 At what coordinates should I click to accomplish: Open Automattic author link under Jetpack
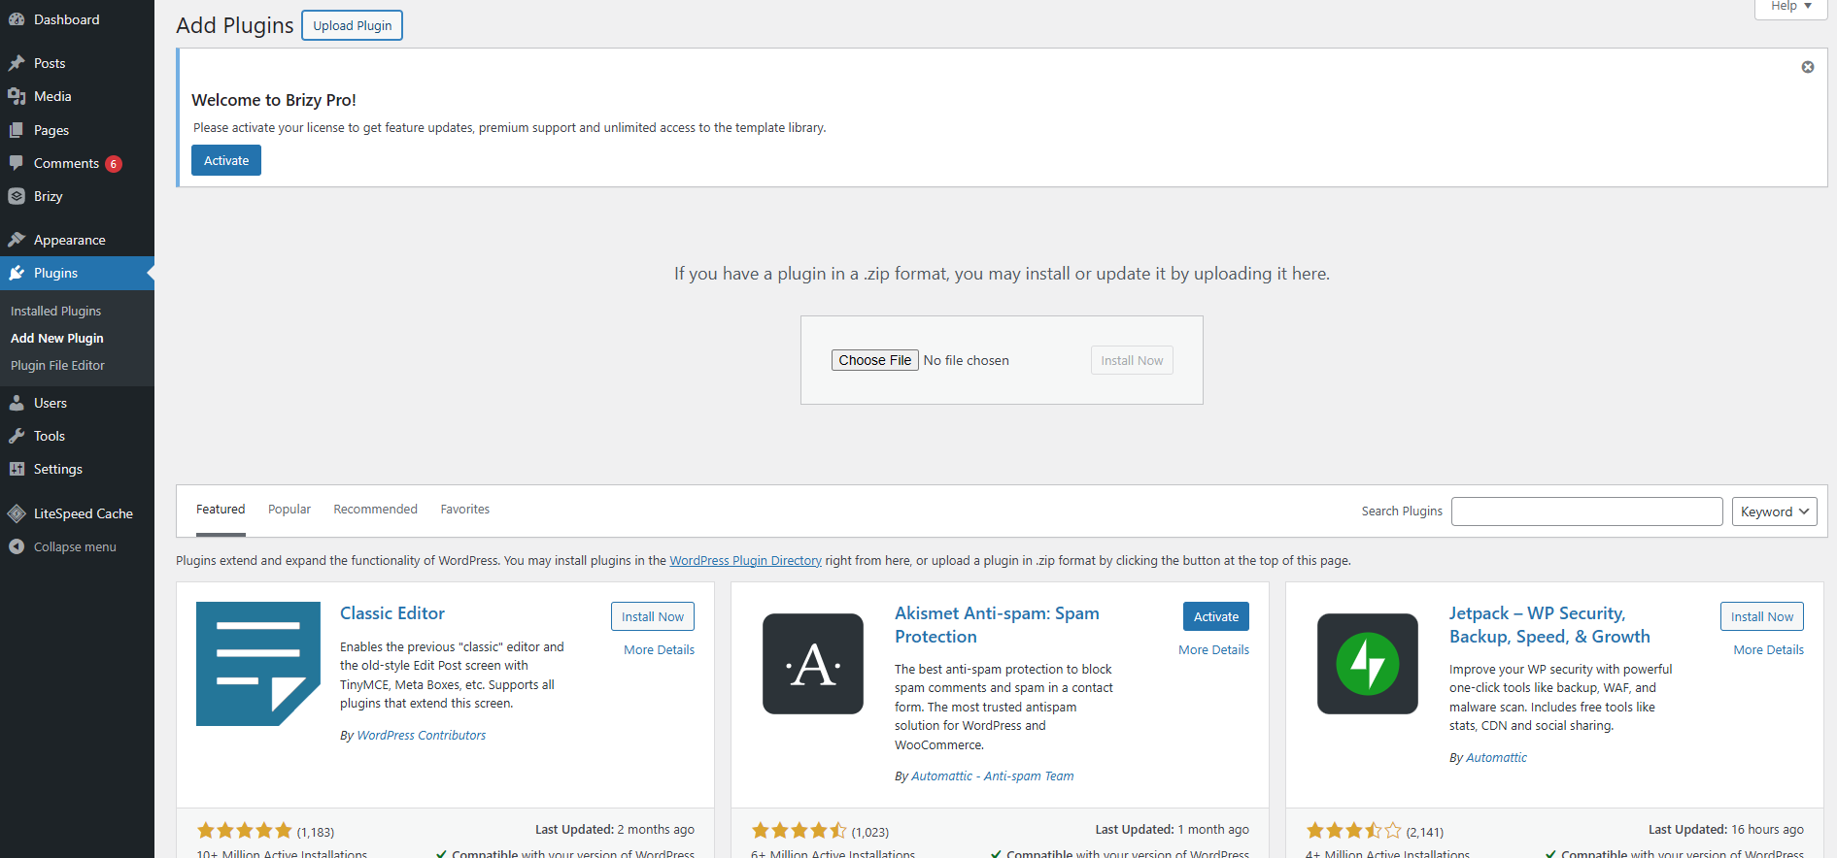coord(1496,757)
